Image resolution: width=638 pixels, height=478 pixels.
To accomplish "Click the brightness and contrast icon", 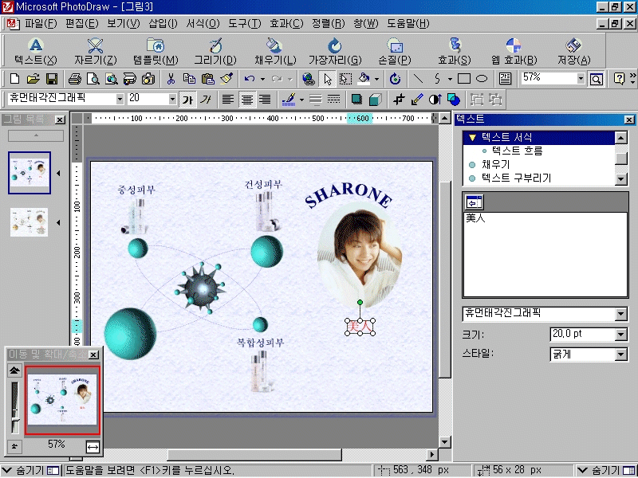I will pos(435,99).
